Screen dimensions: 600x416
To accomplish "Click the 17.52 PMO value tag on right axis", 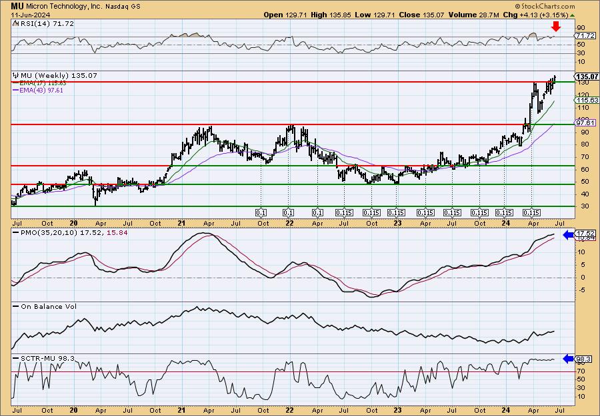I will pos(586,234).
